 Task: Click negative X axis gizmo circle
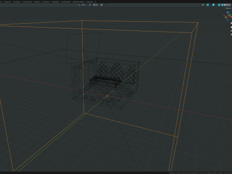pyautogui.click(x=224, y=15)
